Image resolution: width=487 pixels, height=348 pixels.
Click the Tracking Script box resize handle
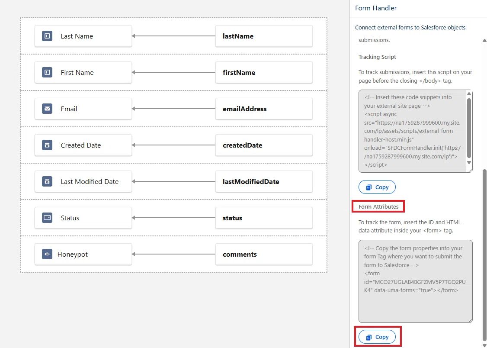coord(470,170)
